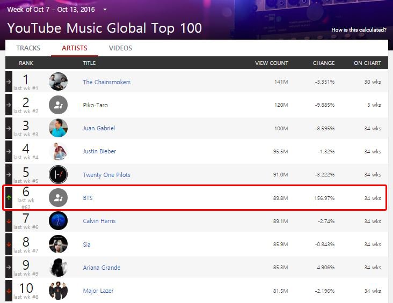The width and height of the screenshot is (393, 303).
Task: Click Sia's artist thumbnail
Action: 58,244
